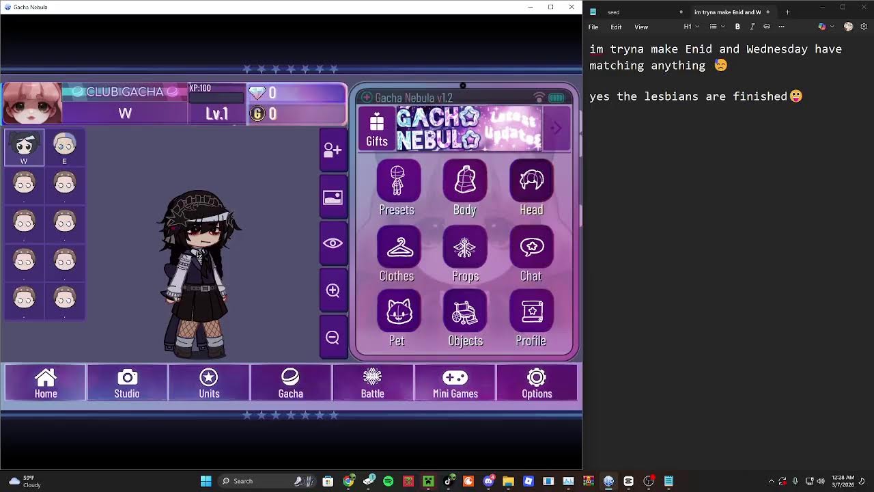Viewport: 874px width, 492px height.
Task: Open the Notepad File menu
Action: point(593,27)
